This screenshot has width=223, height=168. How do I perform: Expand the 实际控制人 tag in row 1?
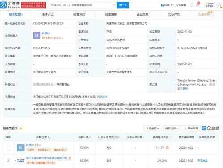click(x=44, y=150)
